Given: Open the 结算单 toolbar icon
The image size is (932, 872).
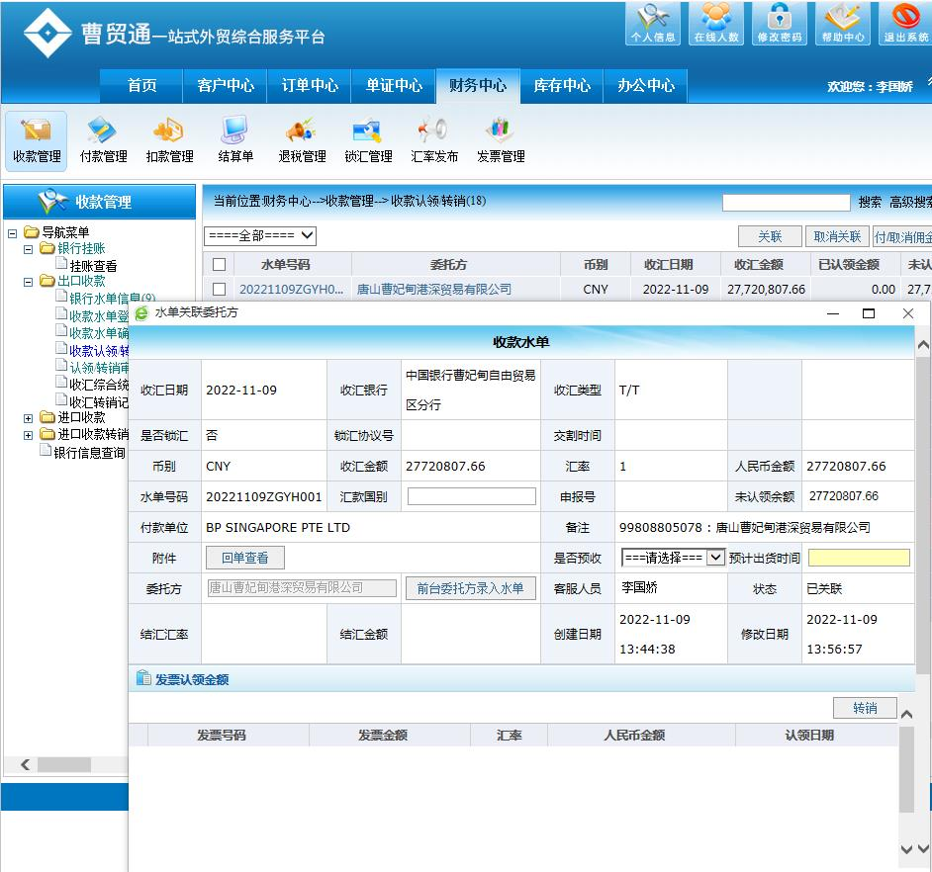Looking at the screenshot, I should pos(235,140).
